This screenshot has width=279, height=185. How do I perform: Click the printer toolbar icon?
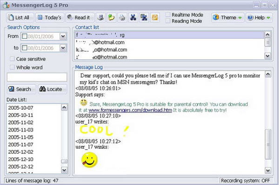pos(122,18)
